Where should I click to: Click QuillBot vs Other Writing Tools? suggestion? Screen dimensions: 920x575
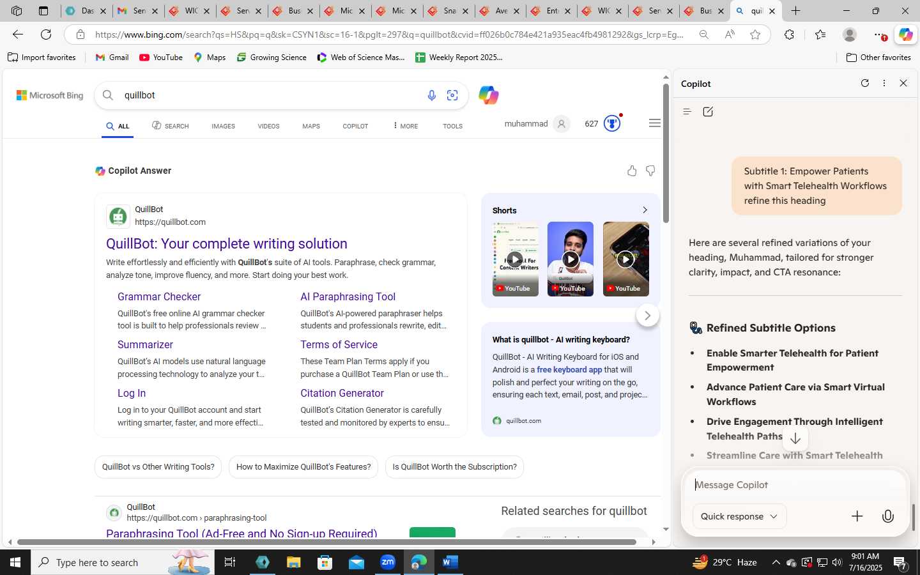(158, 467)
